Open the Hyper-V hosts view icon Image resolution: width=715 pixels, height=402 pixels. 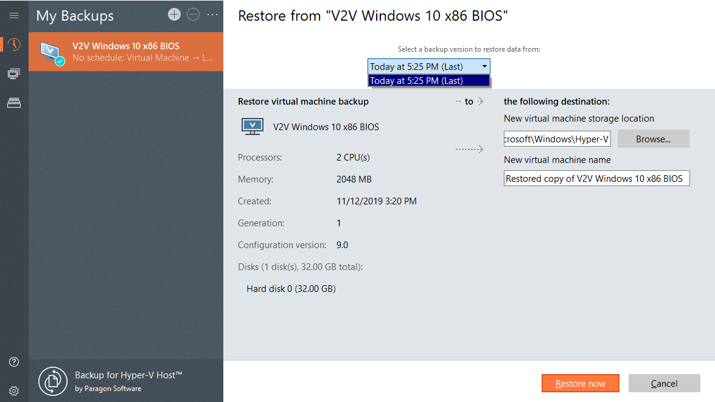pyautogui.click(x=13, y=73)
